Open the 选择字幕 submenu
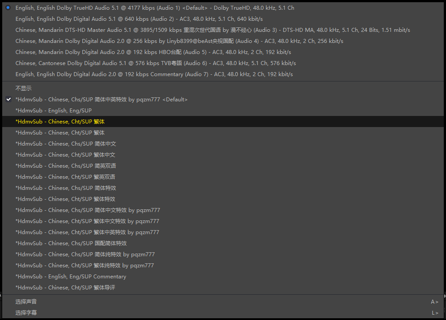The width and height of the screenshot is (446, 320). tap(26, 313)
